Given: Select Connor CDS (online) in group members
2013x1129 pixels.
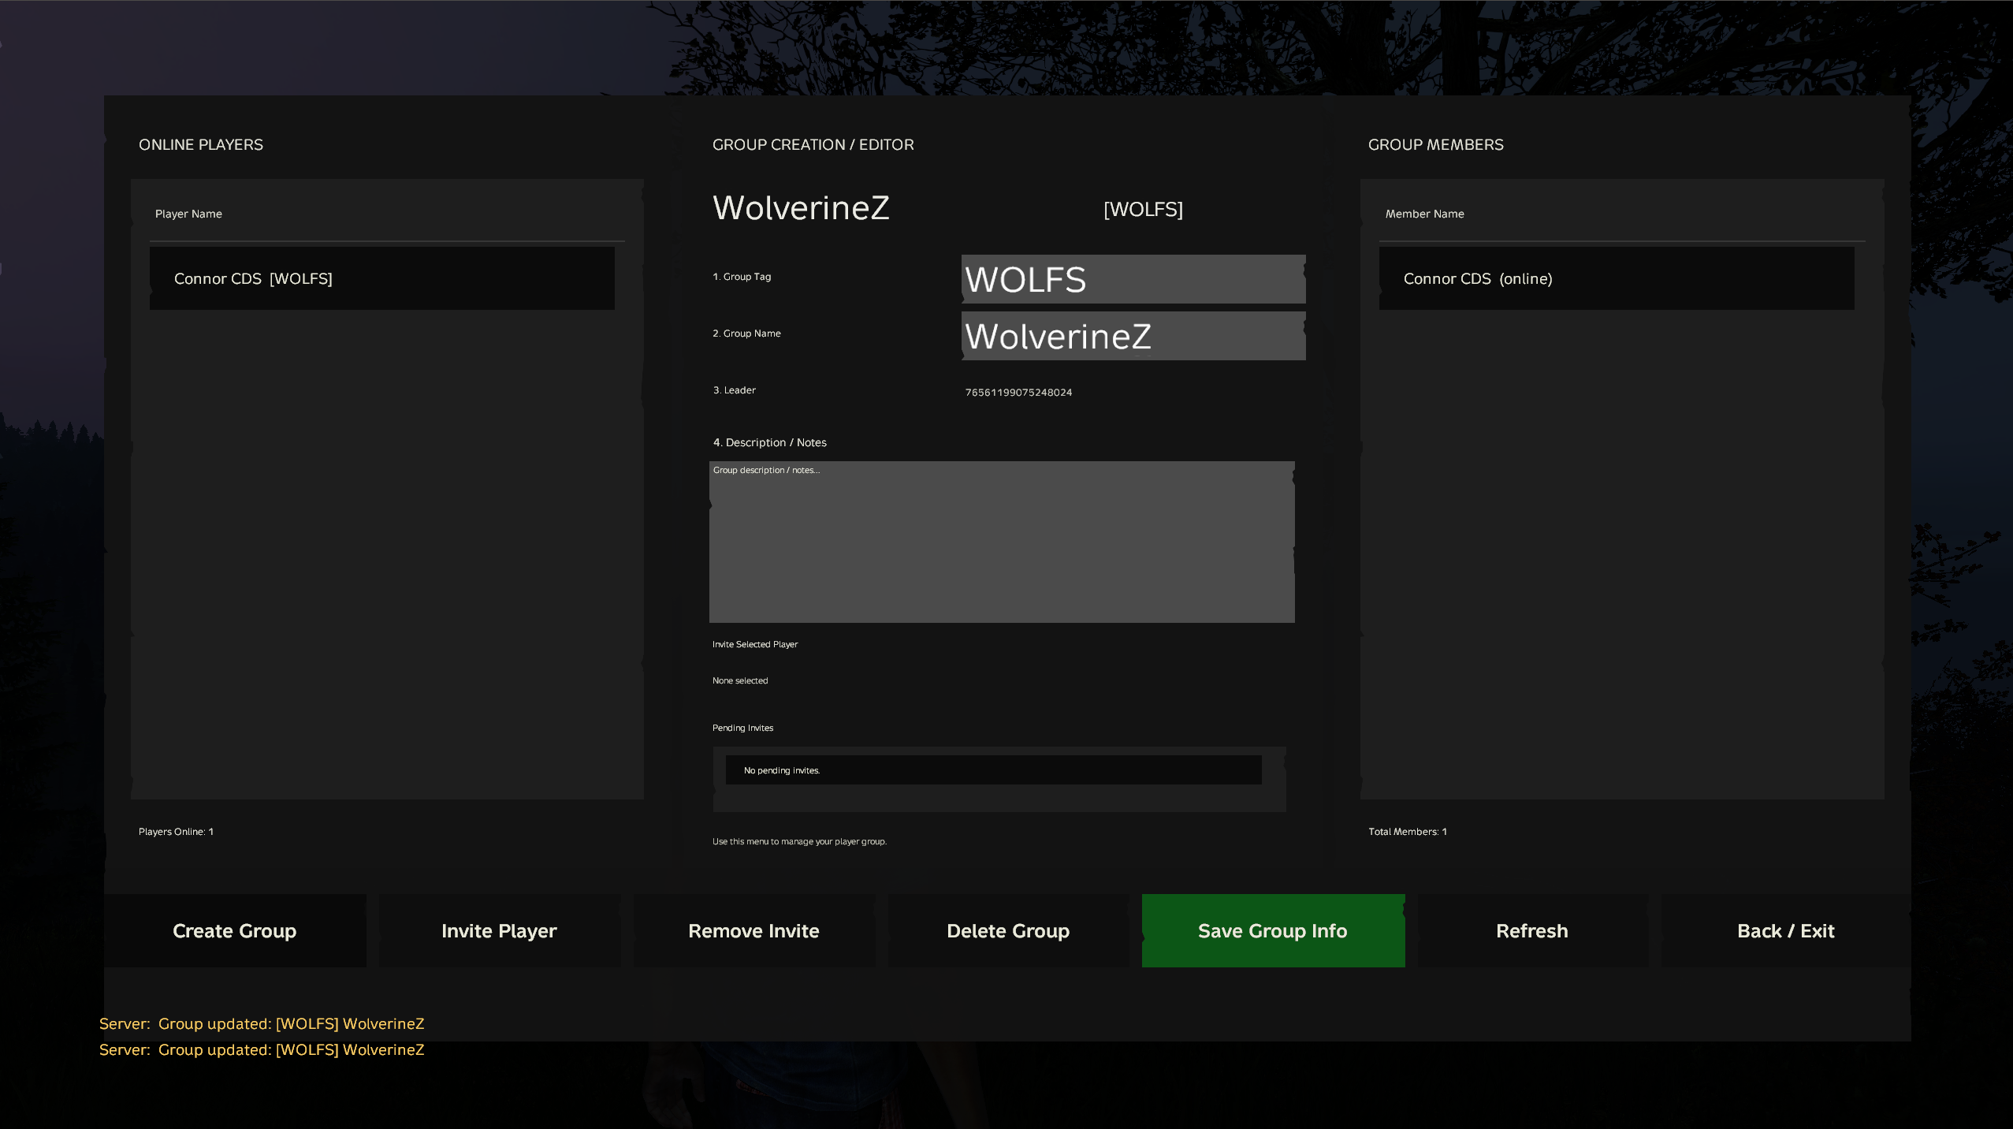Looking at the screenshot, I should click(1617, 278).
